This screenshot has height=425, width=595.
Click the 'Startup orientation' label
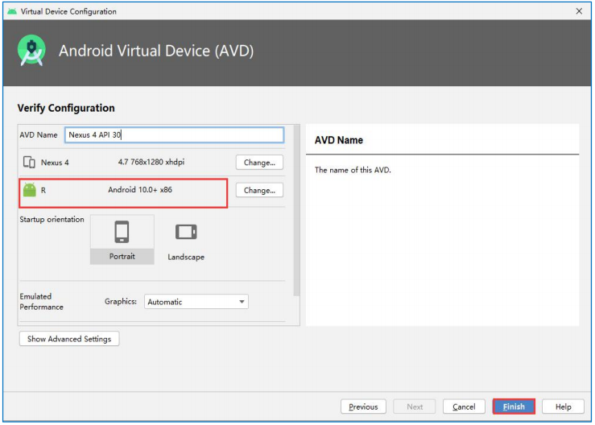pyautogui.click(x=52, y=219)
